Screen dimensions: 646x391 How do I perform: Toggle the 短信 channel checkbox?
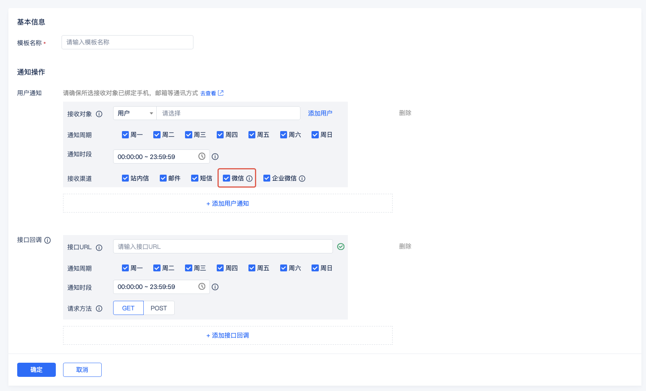coord(195,178)
